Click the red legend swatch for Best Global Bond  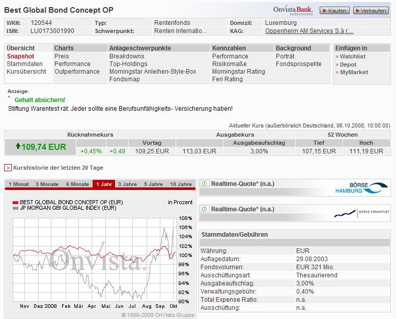coord(15,202)
